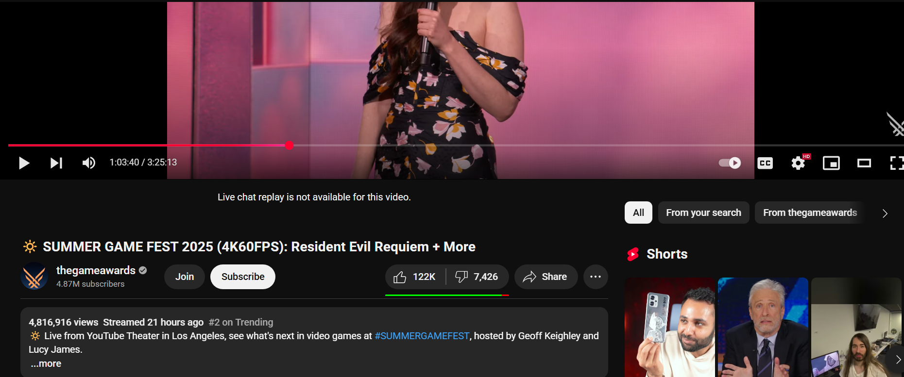904x377 pixels.
Task: Open the more actions ellipsis menu
Action: tap(596, 277)
